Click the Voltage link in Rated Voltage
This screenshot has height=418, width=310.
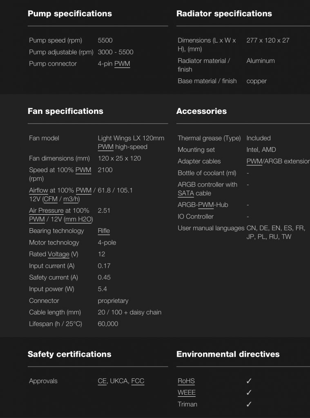[58, 254]
